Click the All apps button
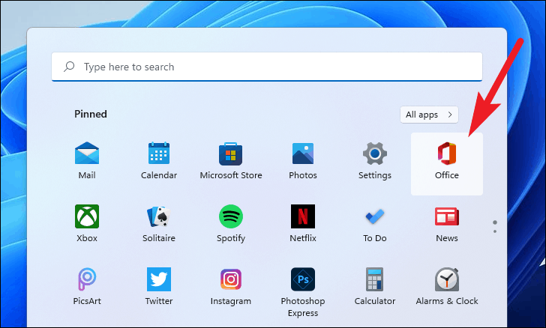Image resolution: width=546 pixels, height=328 pixels. point(429,115)
